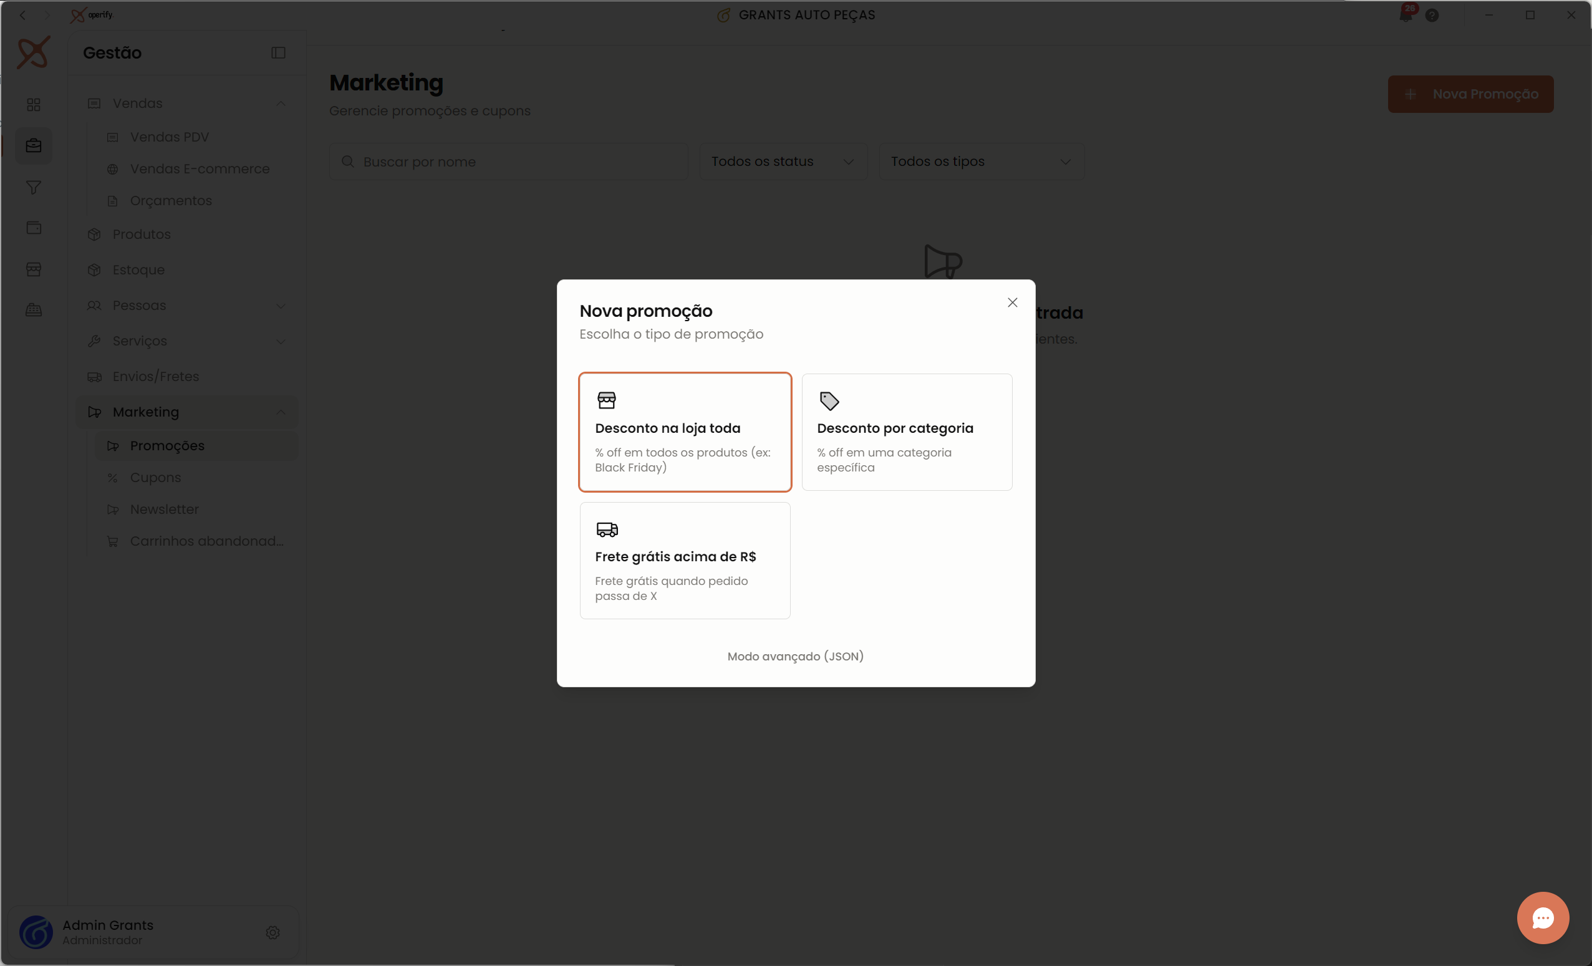Open Modo avançado (JSON) link
Screen dimensions: 1592x966
pos(795,656)
